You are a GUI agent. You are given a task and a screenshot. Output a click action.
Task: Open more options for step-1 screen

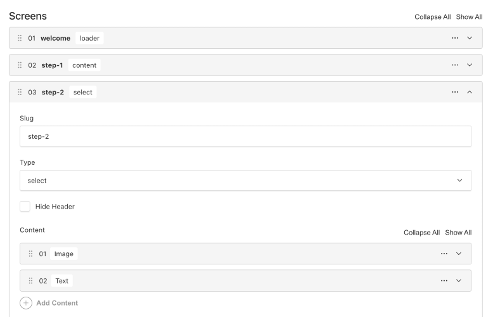tap(455, 65)
